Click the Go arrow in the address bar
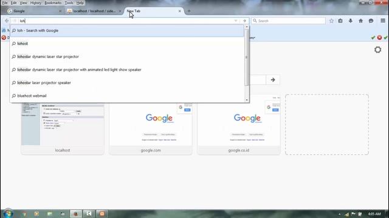Screen dimensions: 389x218 pos(244,21)
